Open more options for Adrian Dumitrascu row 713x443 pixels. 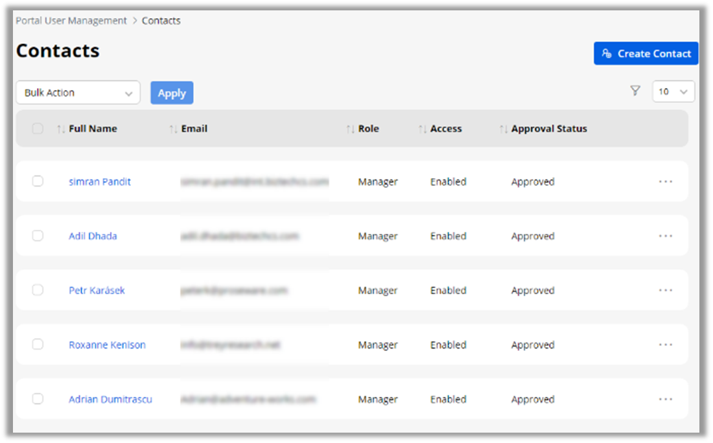pyautogui.click(x=665, y=400)
